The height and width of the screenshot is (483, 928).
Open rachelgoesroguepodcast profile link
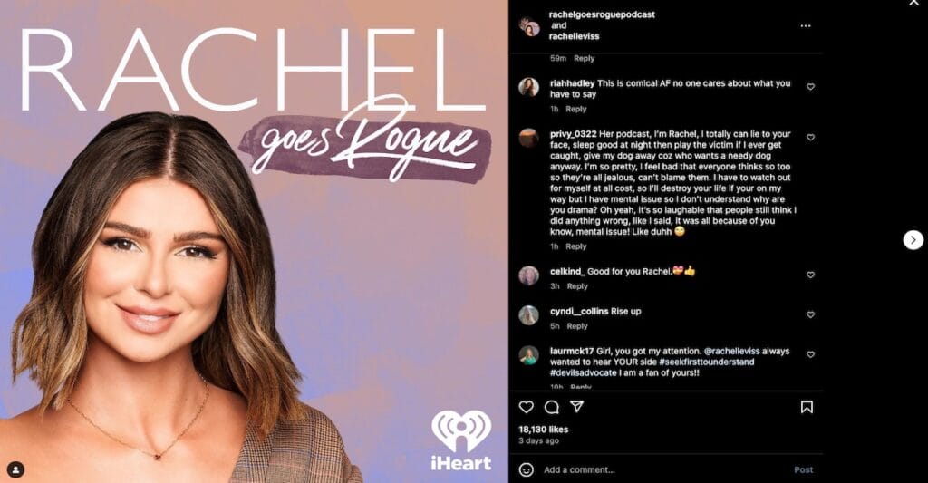pos(602,14)
